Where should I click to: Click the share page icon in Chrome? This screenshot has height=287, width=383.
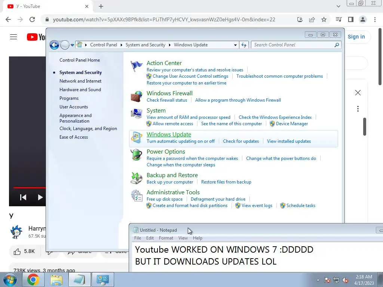tap(312, 19)
